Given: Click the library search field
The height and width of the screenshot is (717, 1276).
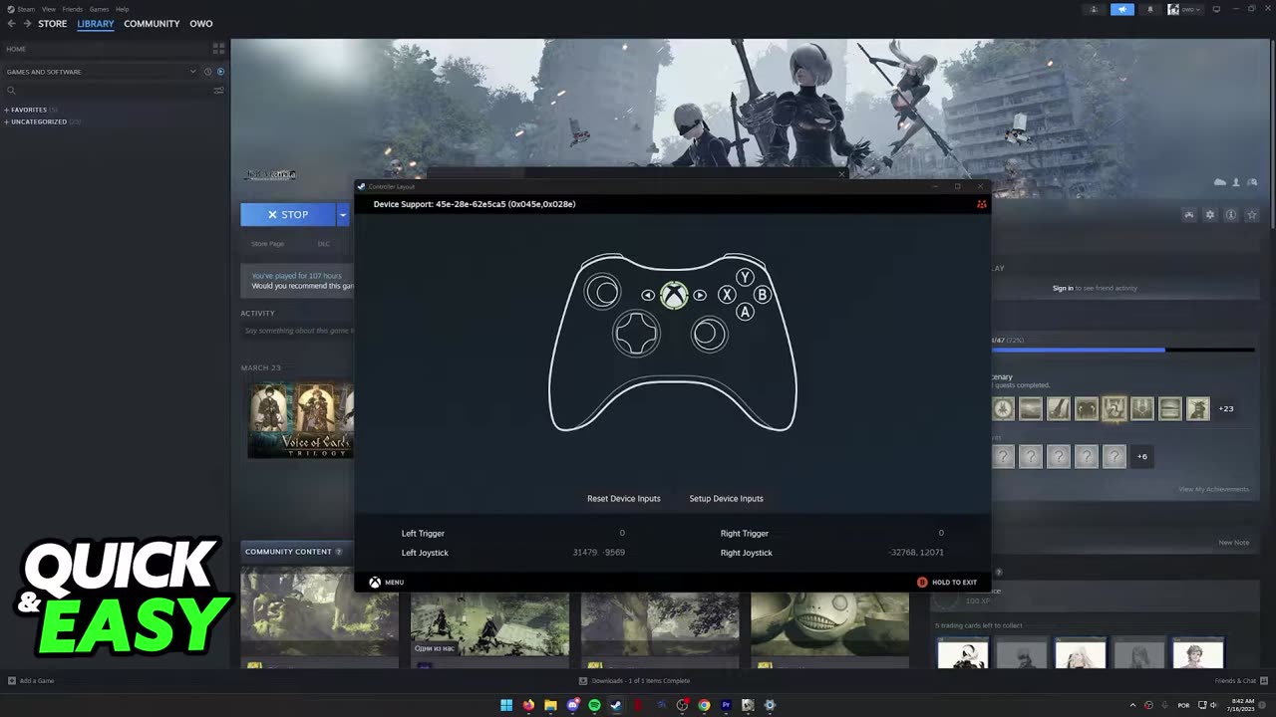Looking at the screenshot, I should click(108, 91).
